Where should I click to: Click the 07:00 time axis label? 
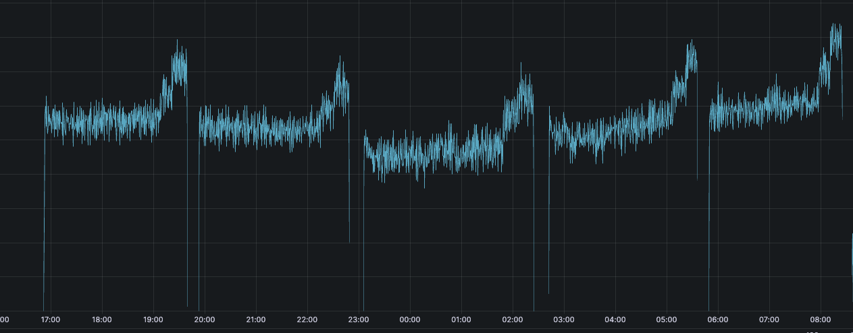(769, 320)
